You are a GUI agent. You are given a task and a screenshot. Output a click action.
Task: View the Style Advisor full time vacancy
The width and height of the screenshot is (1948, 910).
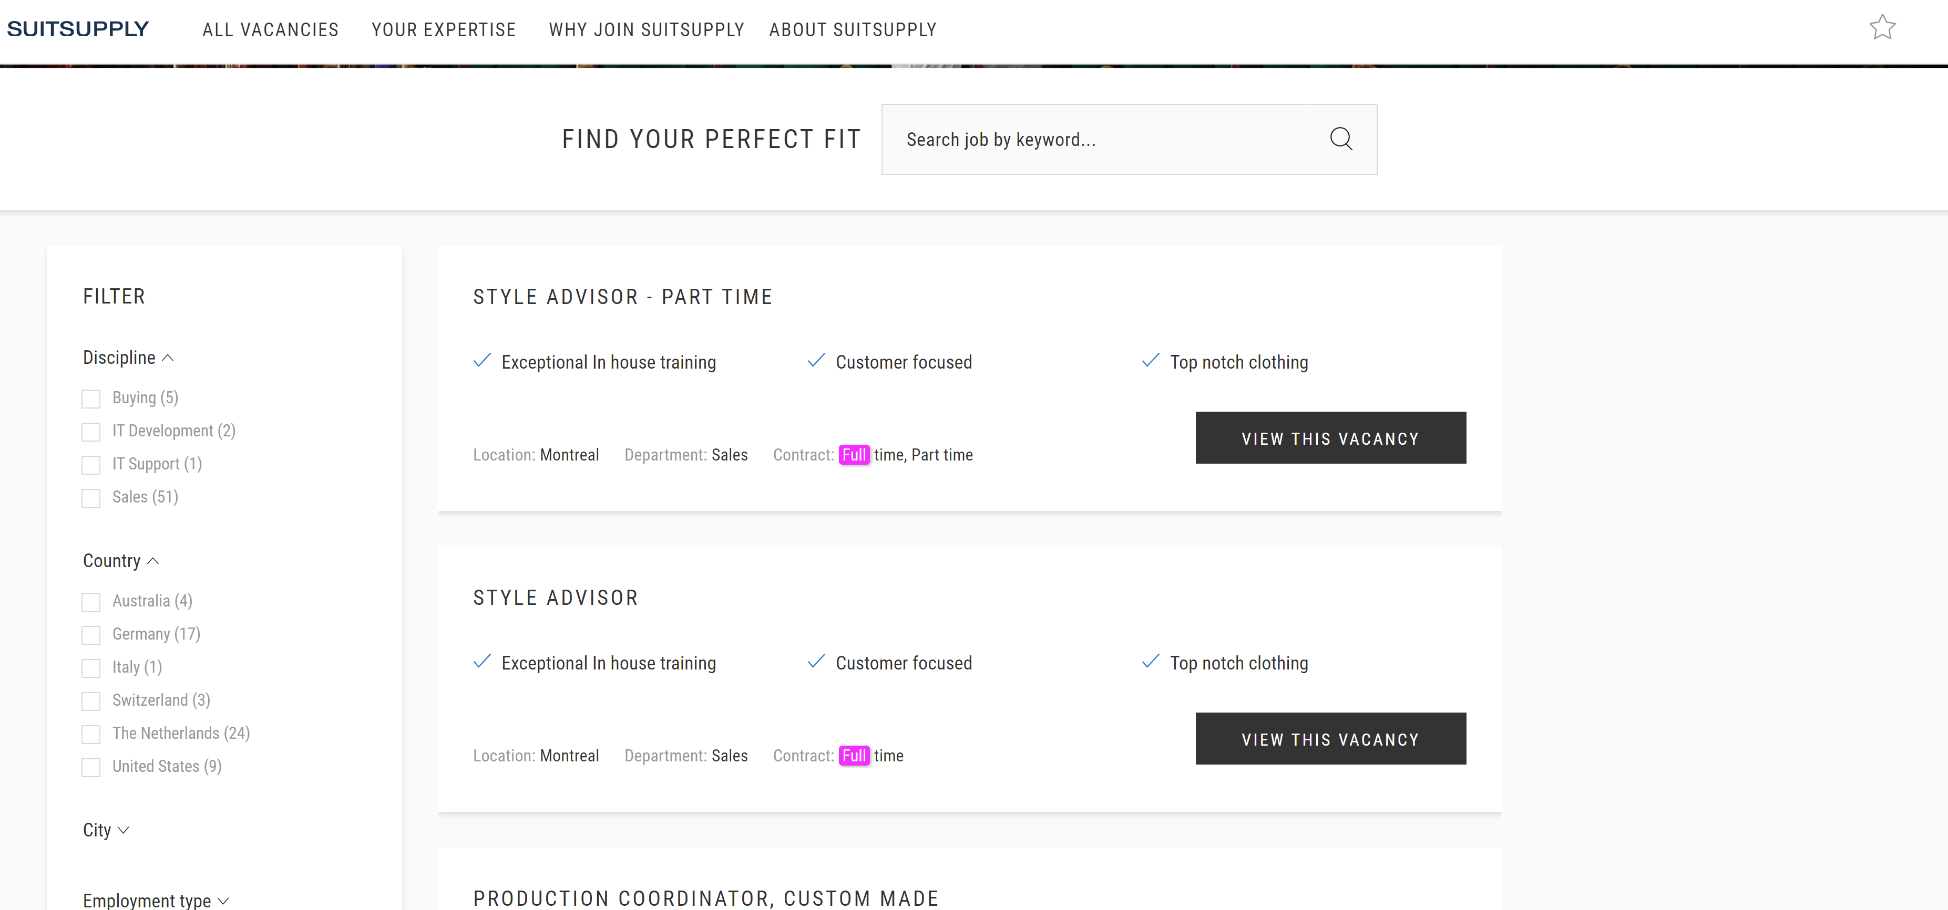[x=1330, y=739]
